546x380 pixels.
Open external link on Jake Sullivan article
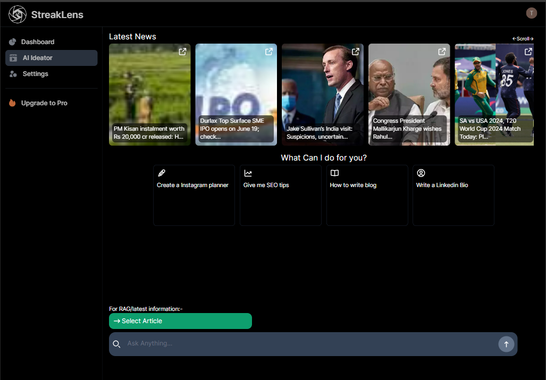point(356,52)
